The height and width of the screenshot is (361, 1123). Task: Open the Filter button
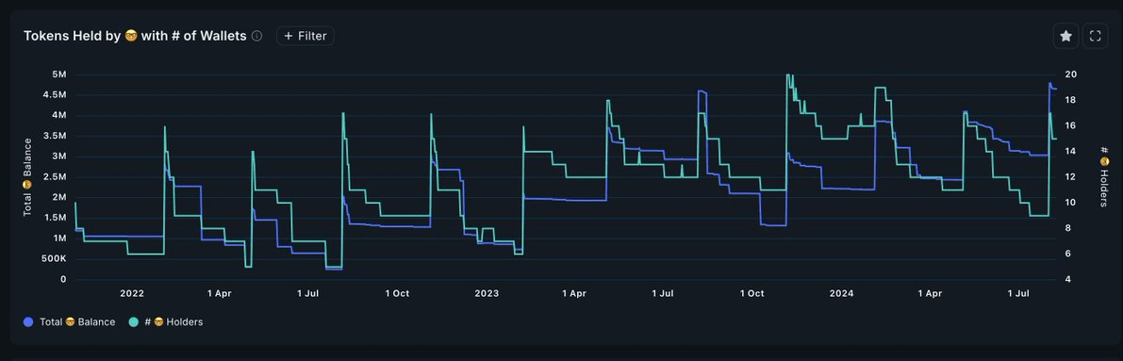(306, 36)
